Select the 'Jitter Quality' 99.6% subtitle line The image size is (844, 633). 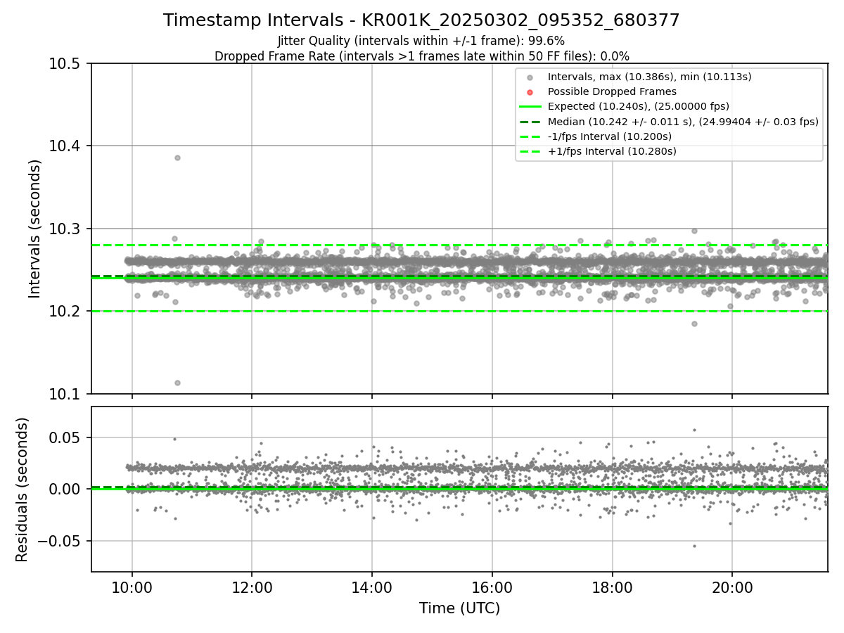click(421, 41)
